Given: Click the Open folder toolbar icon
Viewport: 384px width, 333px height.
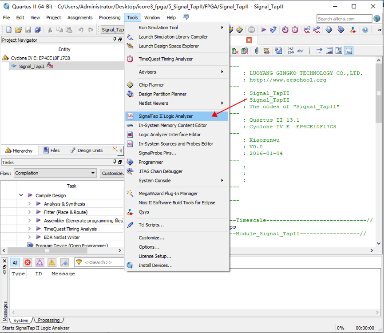Looking at the screenshot, I should coord(18,30).
